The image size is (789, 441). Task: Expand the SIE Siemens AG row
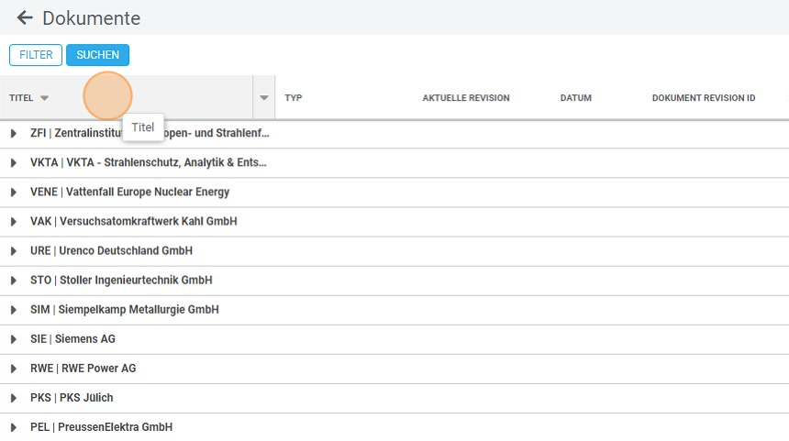[14, 339]
